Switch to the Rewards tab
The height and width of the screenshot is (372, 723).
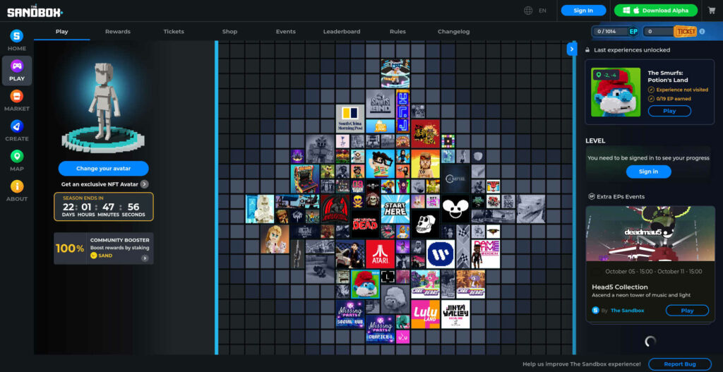point(118,31)
